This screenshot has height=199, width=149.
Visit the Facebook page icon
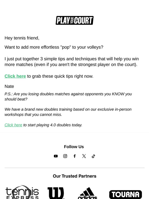tap(74, 156)
